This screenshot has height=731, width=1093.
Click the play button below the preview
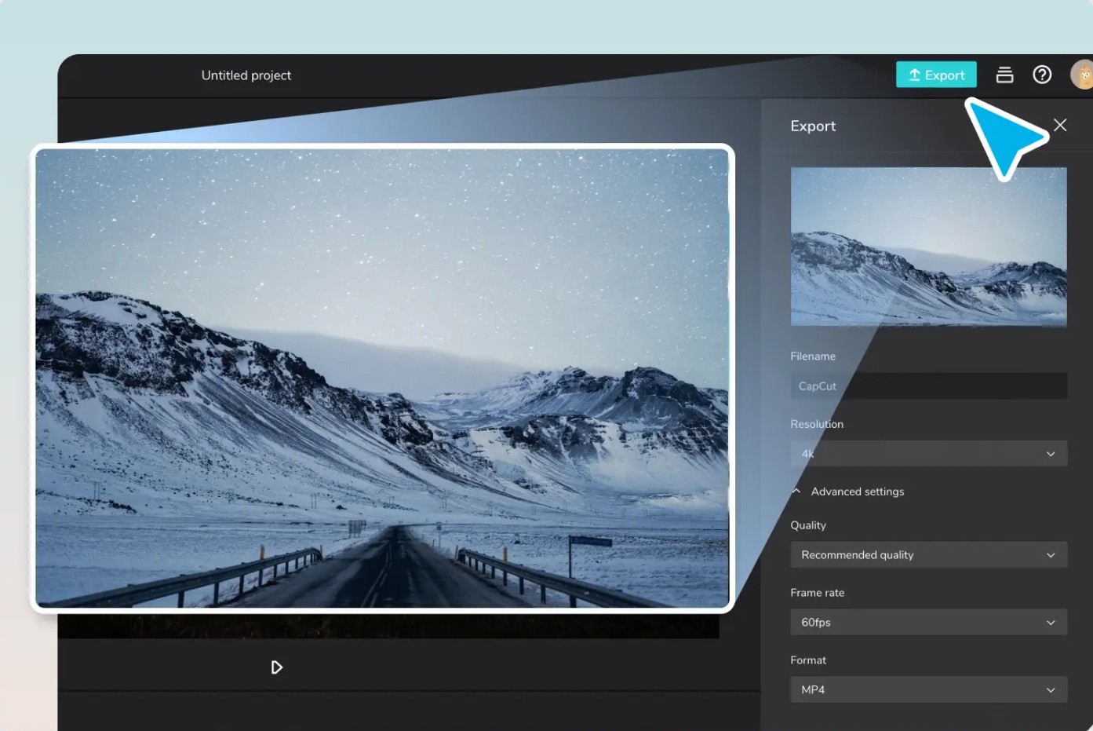point(276,667)
